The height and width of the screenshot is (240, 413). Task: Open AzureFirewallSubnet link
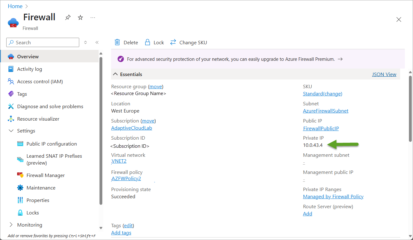(x=326, y=111)
